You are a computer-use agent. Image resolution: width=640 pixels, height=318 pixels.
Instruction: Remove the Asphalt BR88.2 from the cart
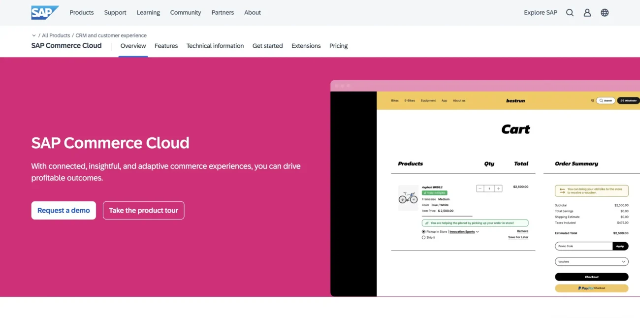pos(522,231)
